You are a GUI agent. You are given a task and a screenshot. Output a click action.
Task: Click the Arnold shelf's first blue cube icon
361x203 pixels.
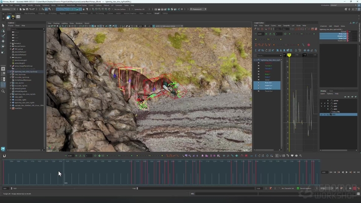coord(8,17)
